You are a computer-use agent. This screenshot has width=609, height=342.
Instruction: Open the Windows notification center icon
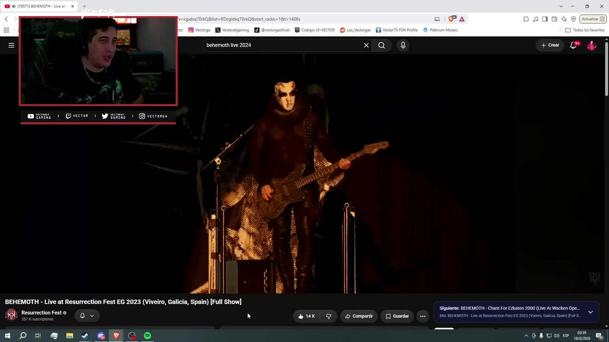(599, 336)
